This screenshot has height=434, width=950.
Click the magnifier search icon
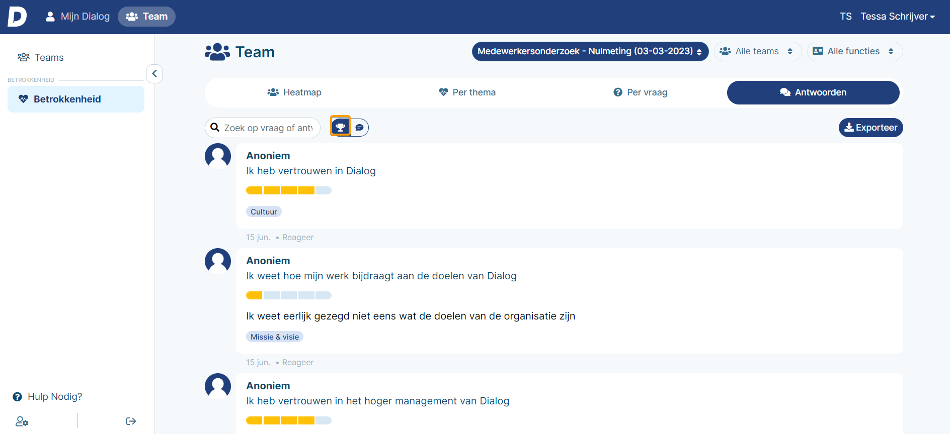coord(215,128)
